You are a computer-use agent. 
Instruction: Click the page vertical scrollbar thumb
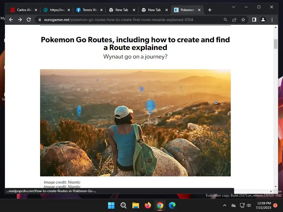click(276, 44)
